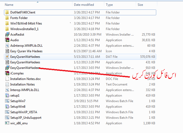Click the Win7&Win8 64bit Files folder icon
Screen dimensions: 183x133
(7, 23)
